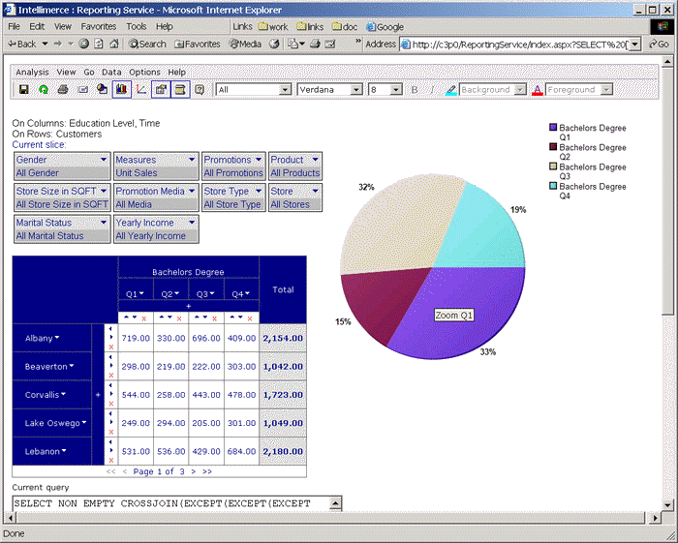Open the reporting View menu

pos(66,73)
